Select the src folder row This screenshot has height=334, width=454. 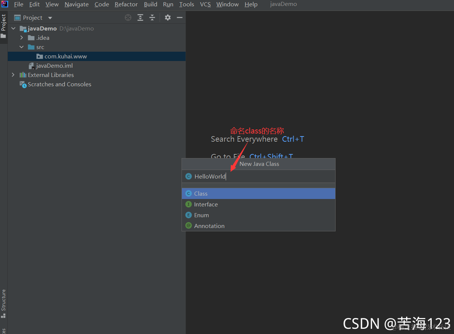tap(97, 47)
